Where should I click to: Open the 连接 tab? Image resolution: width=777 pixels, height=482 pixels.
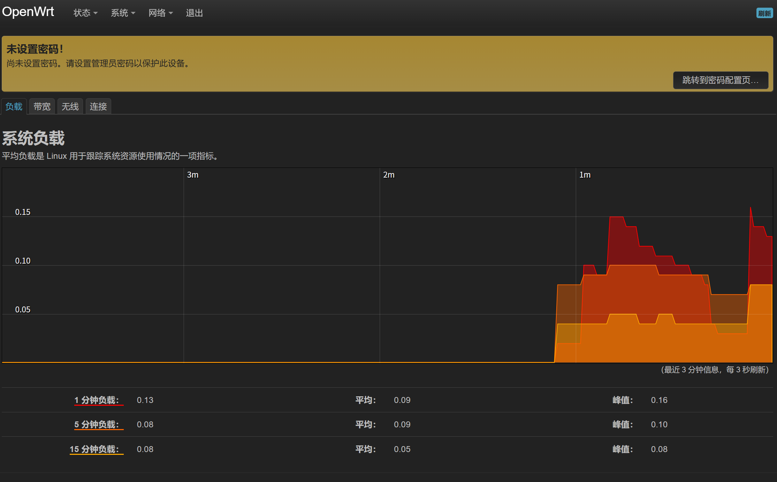click(x=98, y=107)
